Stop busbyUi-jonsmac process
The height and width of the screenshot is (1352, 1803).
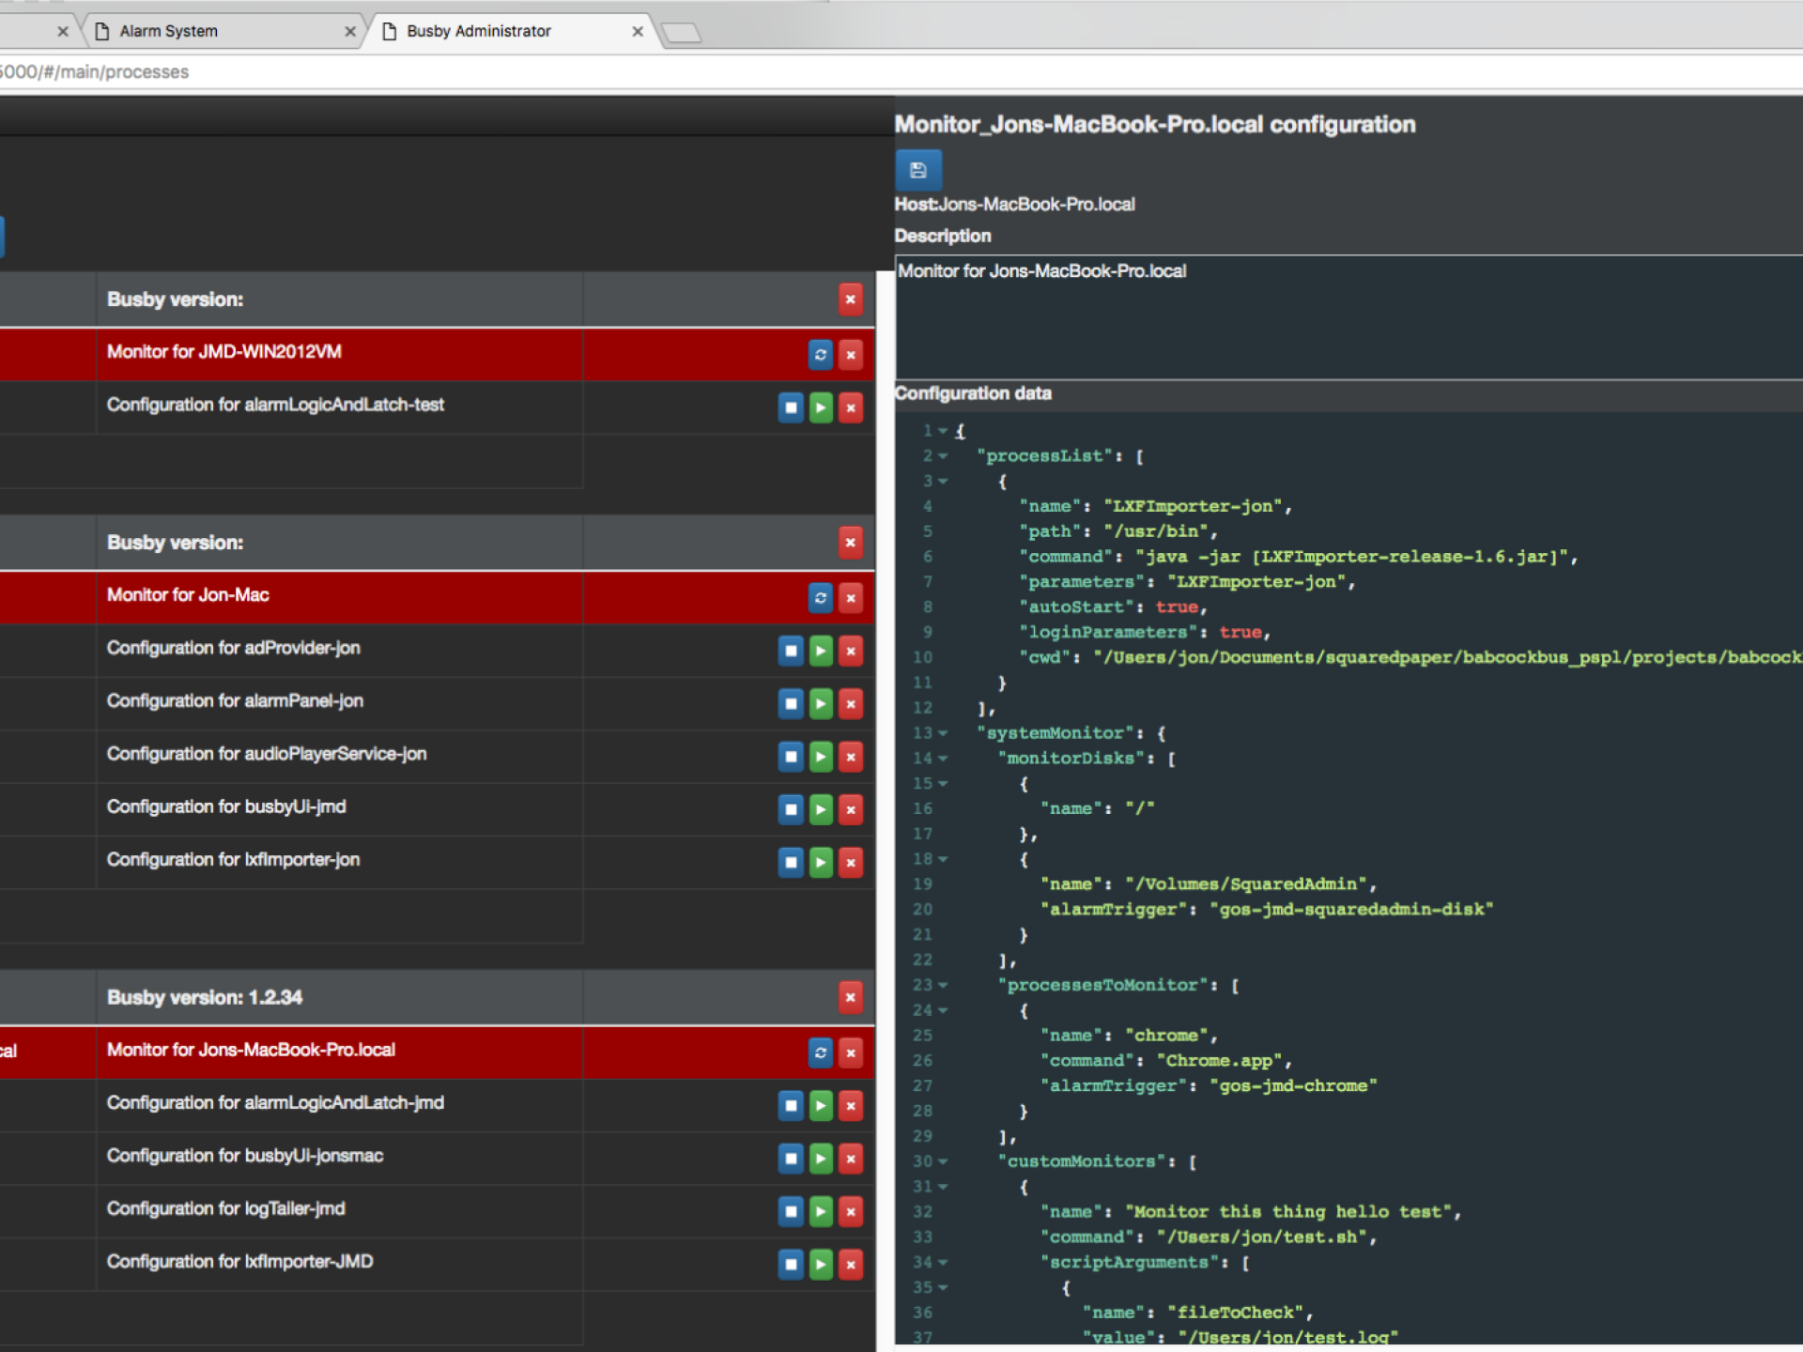click(x=791, y=1159)
